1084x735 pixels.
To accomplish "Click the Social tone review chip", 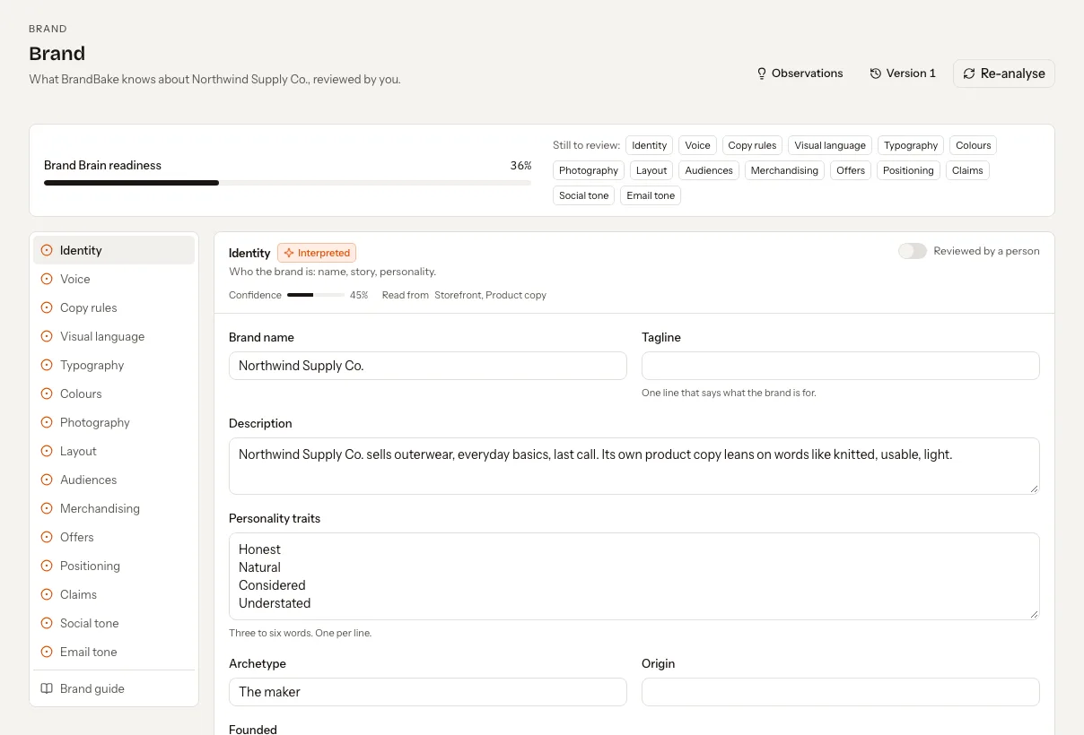I will pyautogui.click(x=584, y=195).
